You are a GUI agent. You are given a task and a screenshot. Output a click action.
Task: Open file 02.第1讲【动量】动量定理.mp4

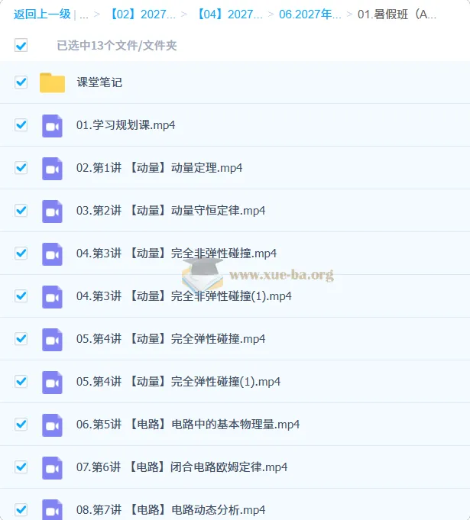(159, 168)
